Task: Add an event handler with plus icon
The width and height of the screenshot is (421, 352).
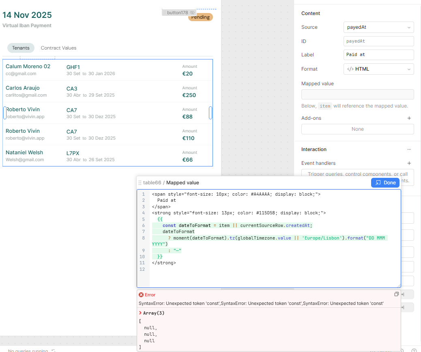Action: 409,163
